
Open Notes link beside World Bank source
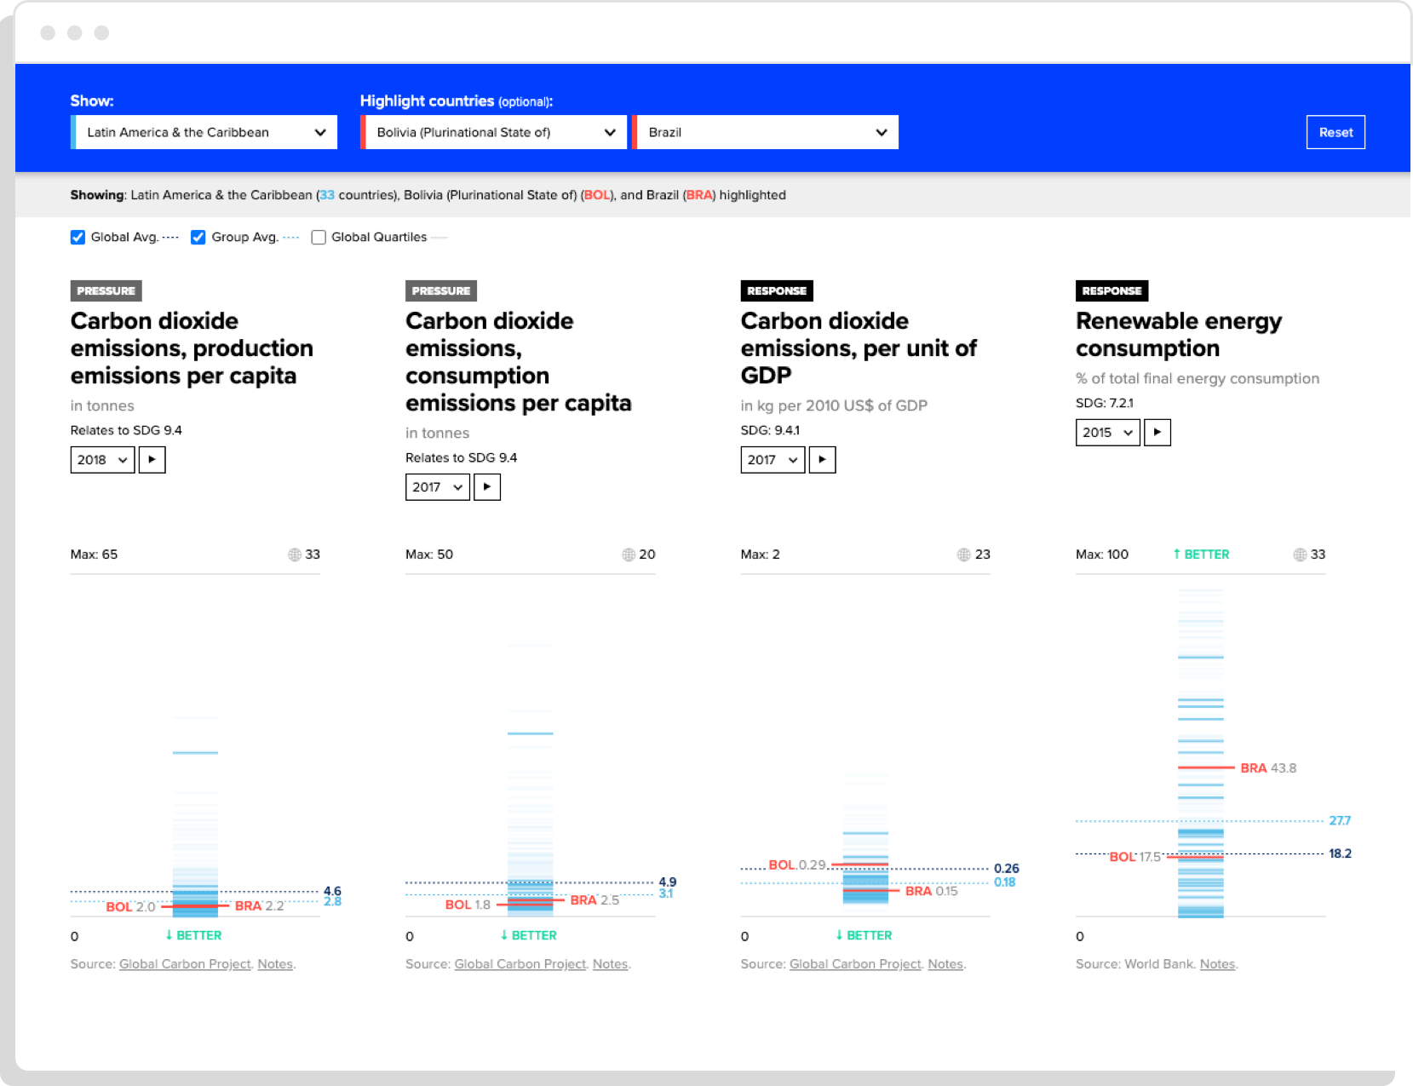click(x=1217, y=964)
